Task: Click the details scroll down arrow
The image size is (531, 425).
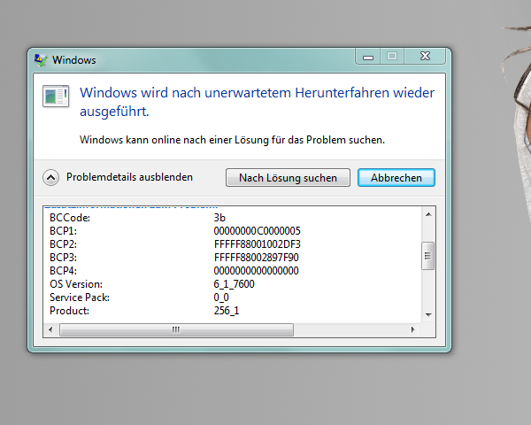Action: [428, 315]
